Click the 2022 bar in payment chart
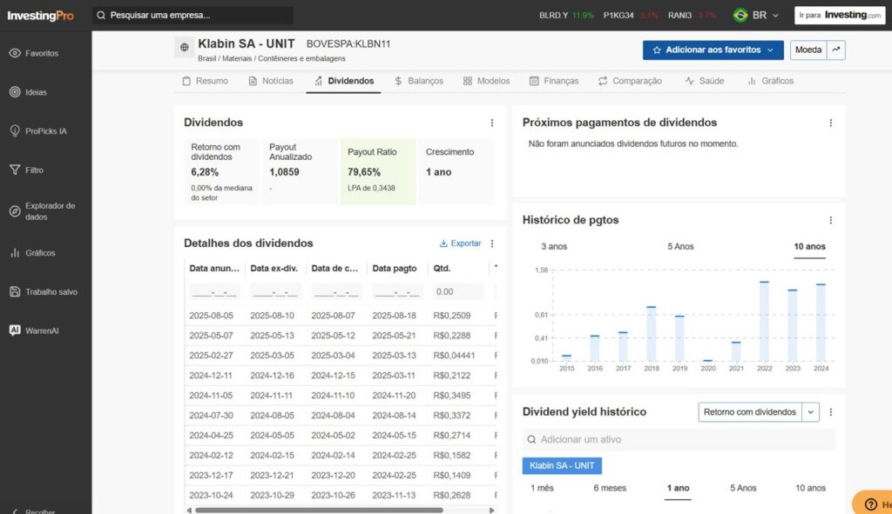892x514 pixels. [764, 320]
